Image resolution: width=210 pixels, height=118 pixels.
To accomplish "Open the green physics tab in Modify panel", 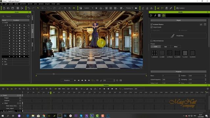I will click(164, 15).
